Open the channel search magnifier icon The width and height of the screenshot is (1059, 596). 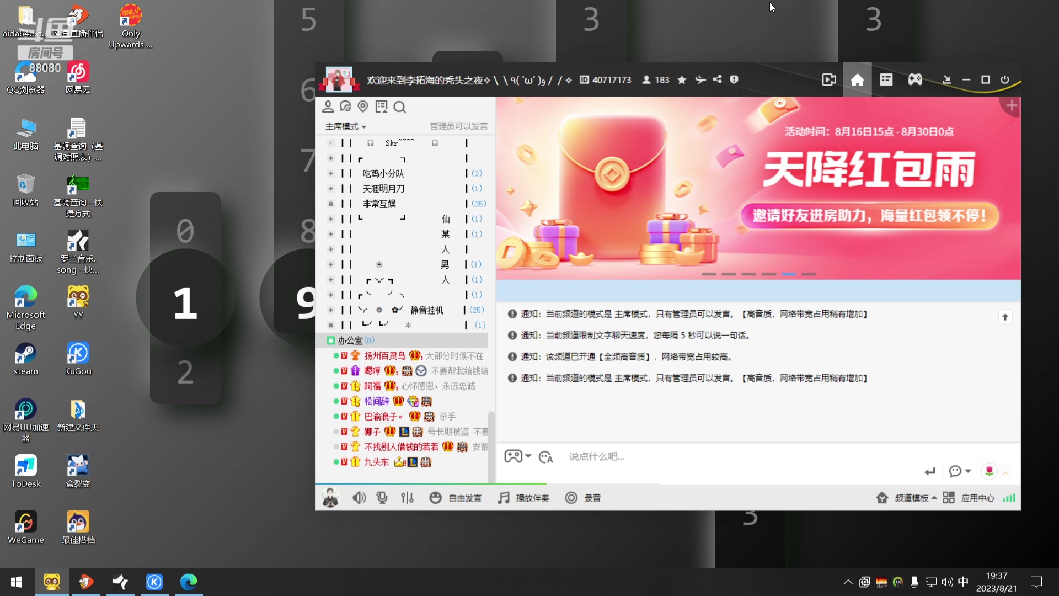pyautogui.click(x=400, y=107)
